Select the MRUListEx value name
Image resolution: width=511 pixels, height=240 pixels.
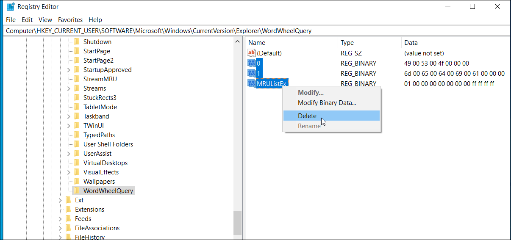pyautogui.click(x=272, y=83)
